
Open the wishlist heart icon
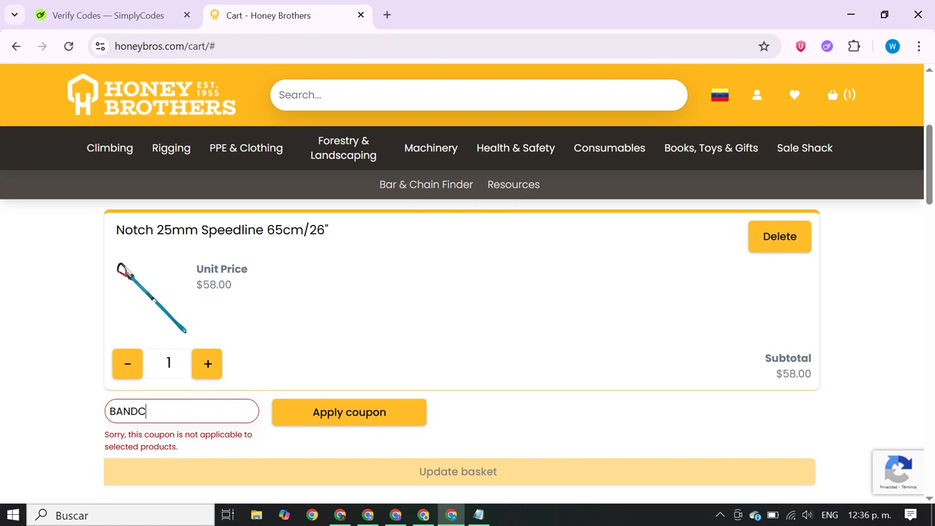[794, 95]
